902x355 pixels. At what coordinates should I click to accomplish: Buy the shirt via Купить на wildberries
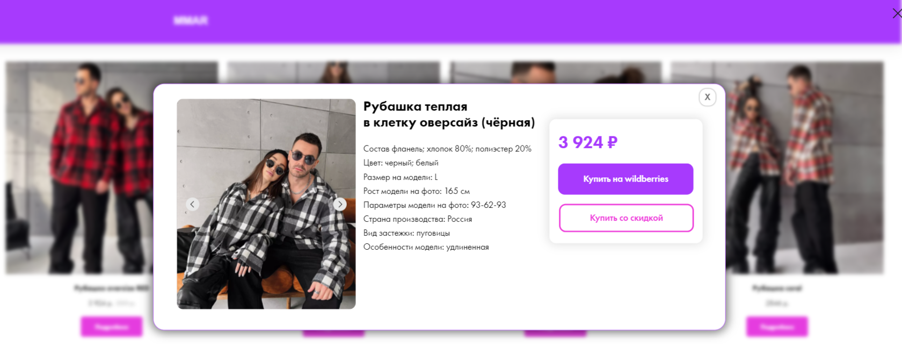(625, 179)
